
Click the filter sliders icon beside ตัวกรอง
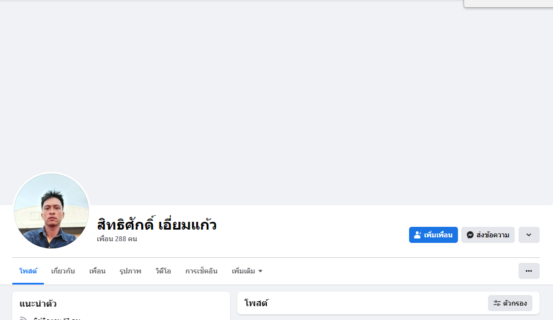coord(497,303)
